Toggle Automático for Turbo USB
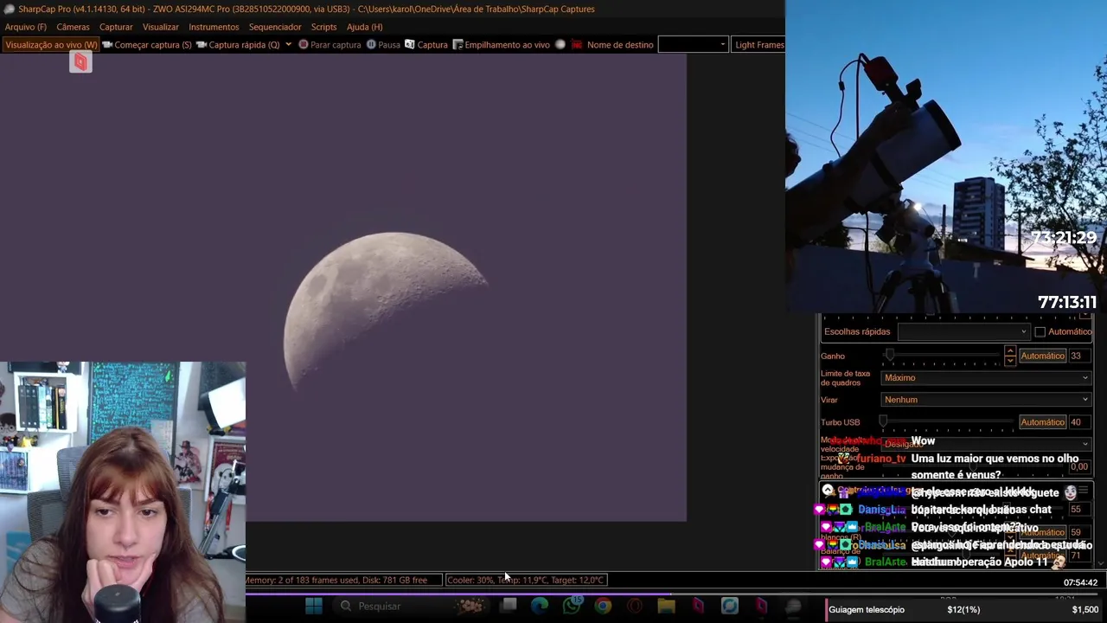The width and height of the screenshot is (1107, 623). point(1042,422)
